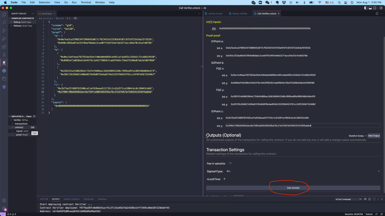Maximize the bottom panel with the chevron
The height and width of the screenshot is (216, 385).
pos(378,199)
